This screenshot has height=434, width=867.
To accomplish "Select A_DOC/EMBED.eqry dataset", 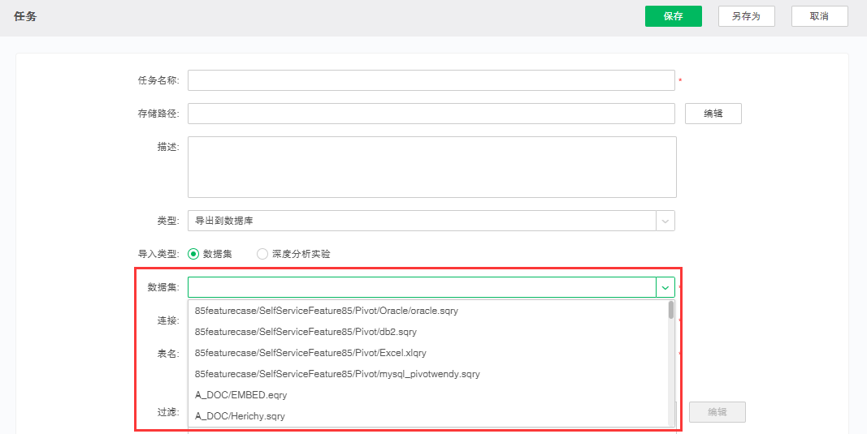I will point(241,395).
